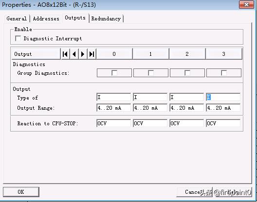Jump to last output channel arrow
Viewport: 257px width, 202px height.
(x=92, y=54)
